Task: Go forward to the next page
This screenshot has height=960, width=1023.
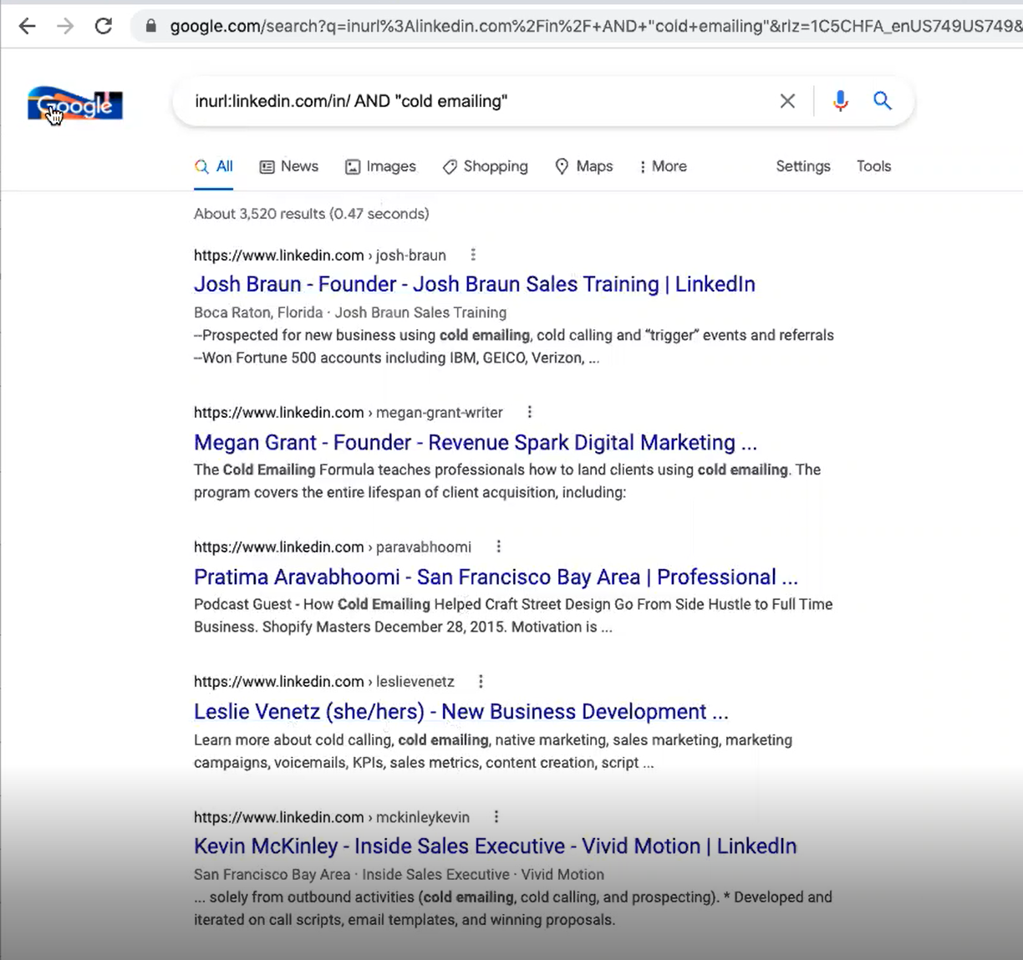Action: point(65,26)
